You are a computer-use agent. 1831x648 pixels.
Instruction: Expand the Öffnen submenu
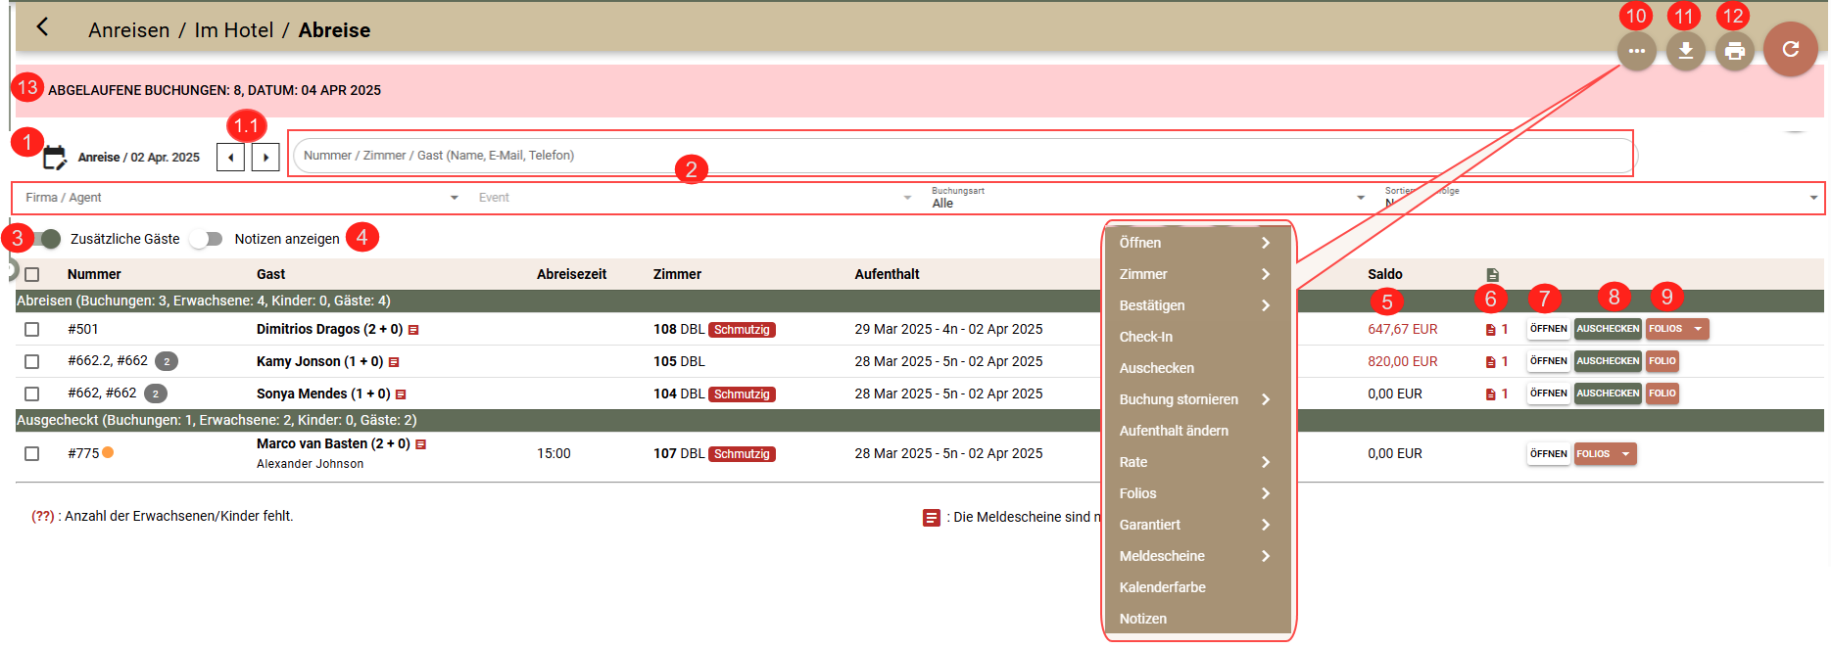1196,243
